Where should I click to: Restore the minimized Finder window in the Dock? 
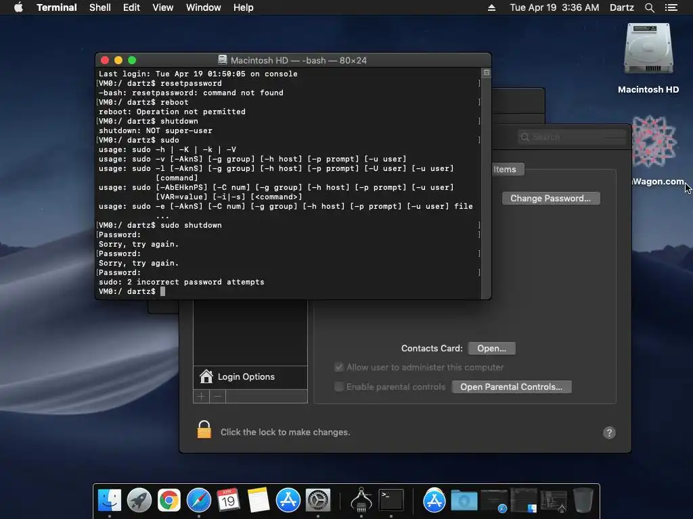(524, 501)
